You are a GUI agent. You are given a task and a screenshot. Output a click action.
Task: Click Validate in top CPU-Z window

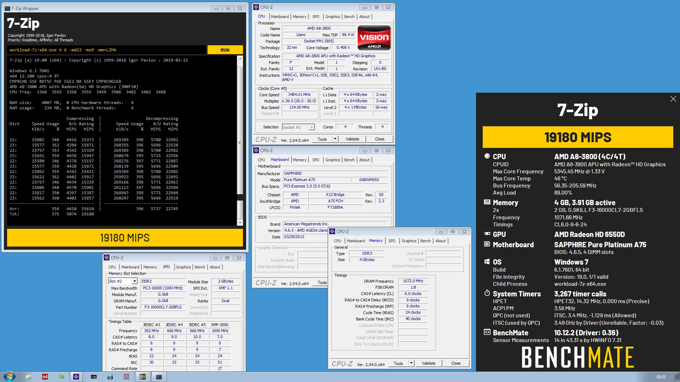pyautogui.click(x=352, y=139)
